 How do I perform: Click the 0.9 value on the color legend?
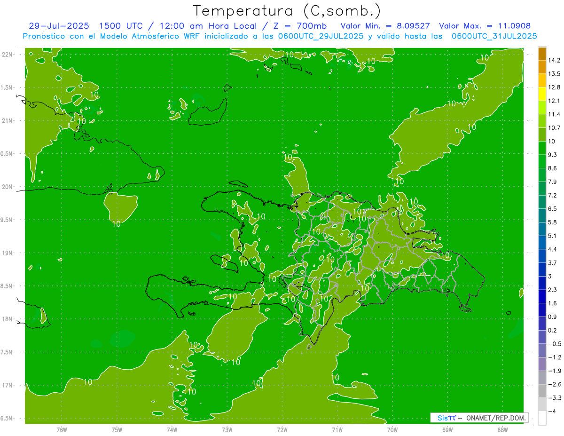[553, 317]
